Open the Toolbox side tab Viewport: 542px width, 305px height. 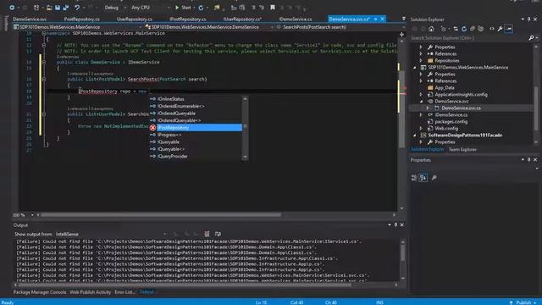[6, 23]
